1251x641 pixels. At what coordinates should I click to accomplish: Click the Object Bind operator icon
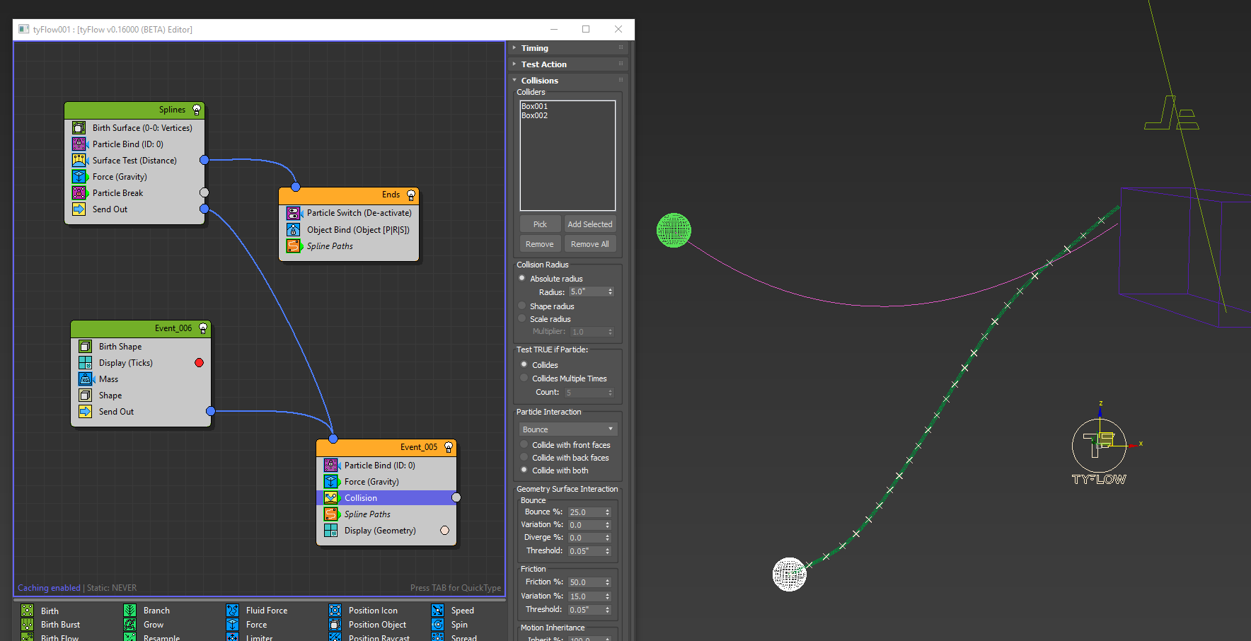point(294,230)
